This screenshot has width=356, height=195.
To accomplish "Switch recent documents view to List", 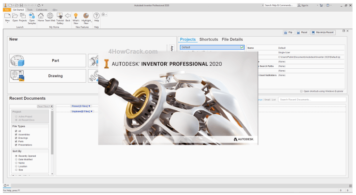I will click(274, 100).
